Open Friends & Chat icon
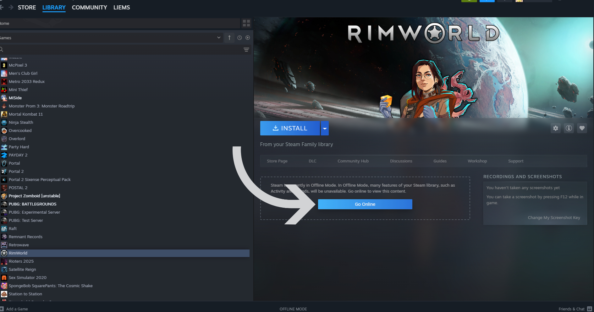Viewport: 594px width, 312px height. click(x=590, y=309)
